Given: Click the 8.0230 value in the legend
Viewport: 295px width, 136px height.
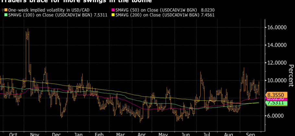Looking at the screenshot, I should coord(208,10).
